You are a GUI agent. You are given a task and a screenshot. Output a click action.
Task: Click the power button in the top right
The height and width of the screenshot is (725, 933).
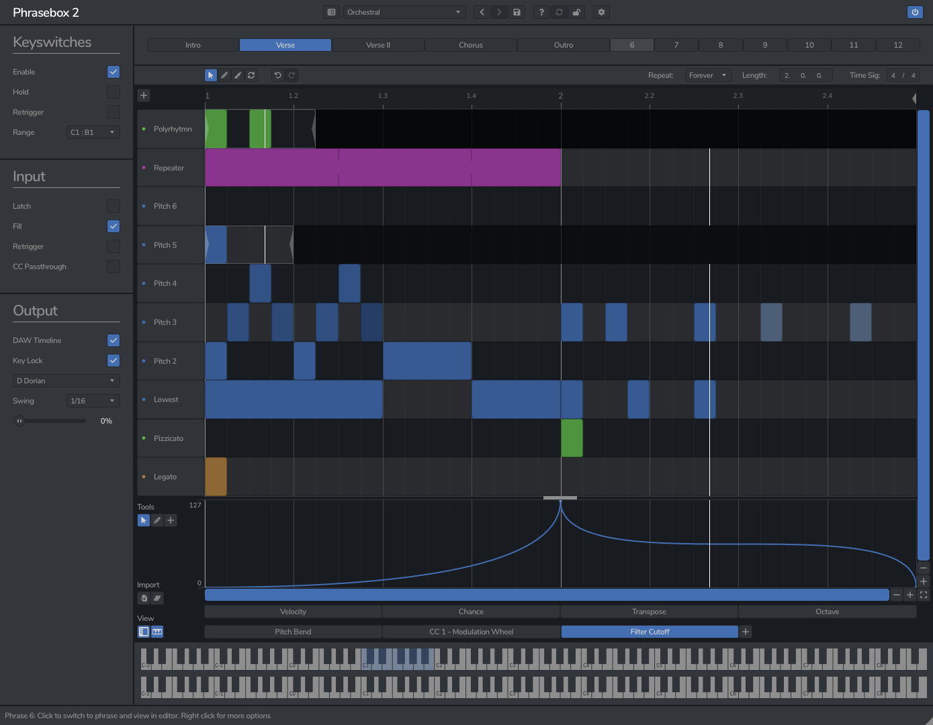coord(914,12)
